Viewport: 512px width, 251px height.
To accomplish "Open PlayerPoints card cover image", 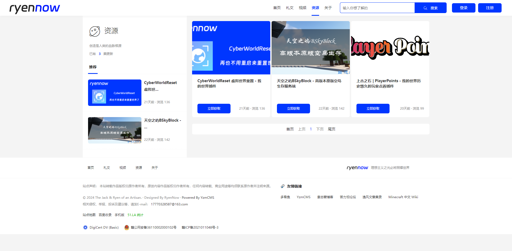I will coord(390,48).
